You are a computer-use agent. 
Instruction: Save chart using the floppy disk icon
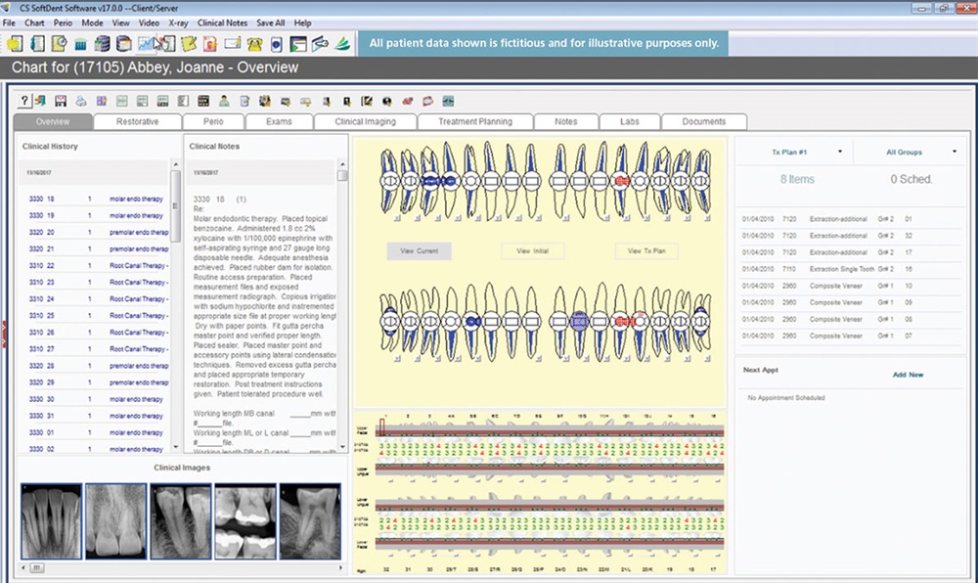(x=61, y=101)
